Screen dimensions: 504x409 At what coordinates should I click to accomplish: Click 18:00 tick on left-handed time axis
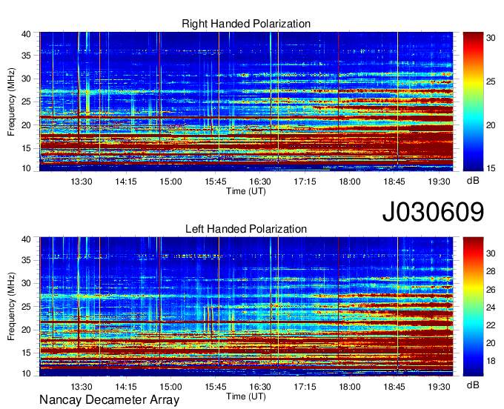coord(350,387)
